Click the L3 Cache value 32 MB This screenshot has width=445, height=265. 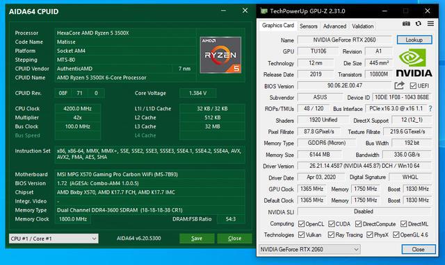212,126
